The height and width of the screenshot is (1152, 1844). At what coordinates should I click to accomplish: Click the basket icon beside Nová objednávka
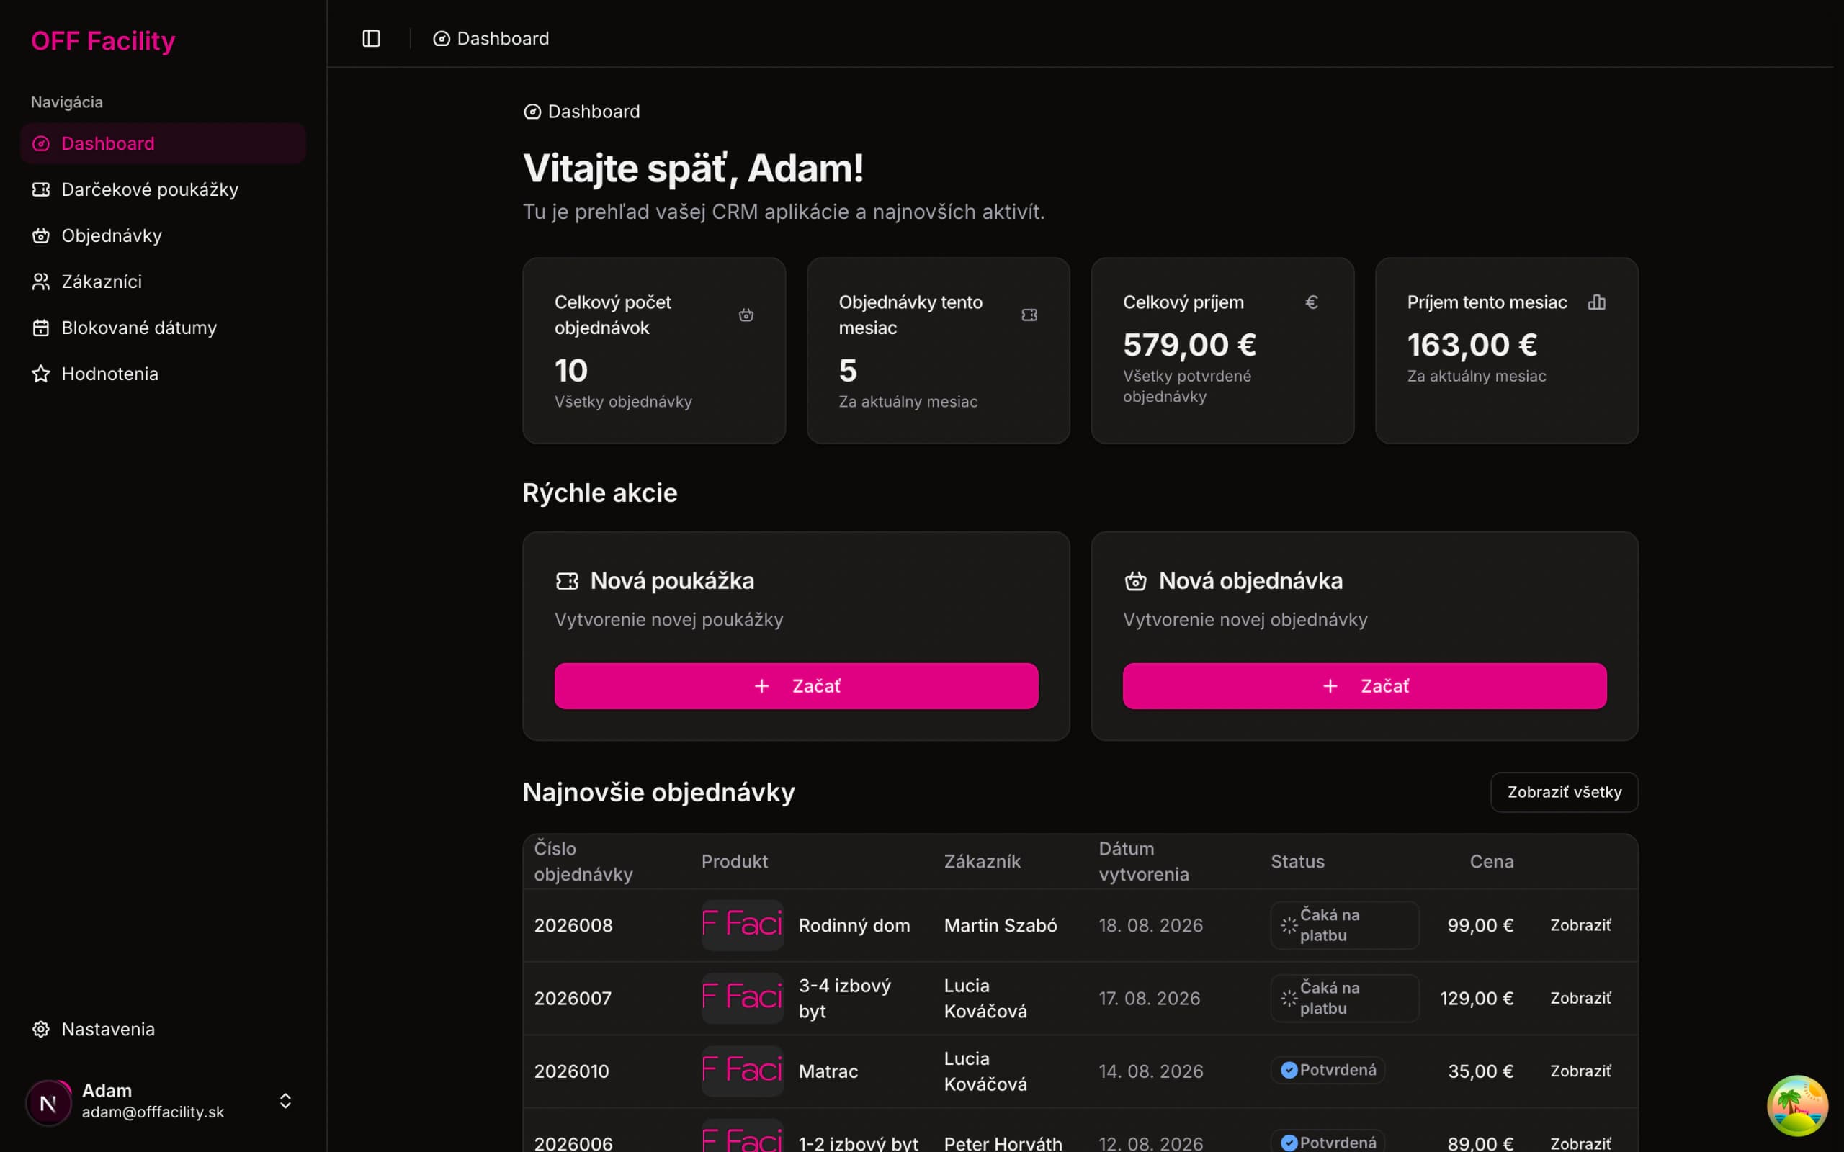pyautogui.click(x=1135, y=581)
